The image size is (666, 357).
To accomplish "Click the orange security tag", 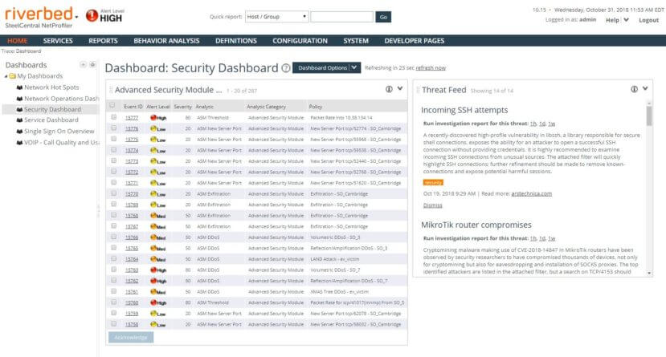I will 433,183.
